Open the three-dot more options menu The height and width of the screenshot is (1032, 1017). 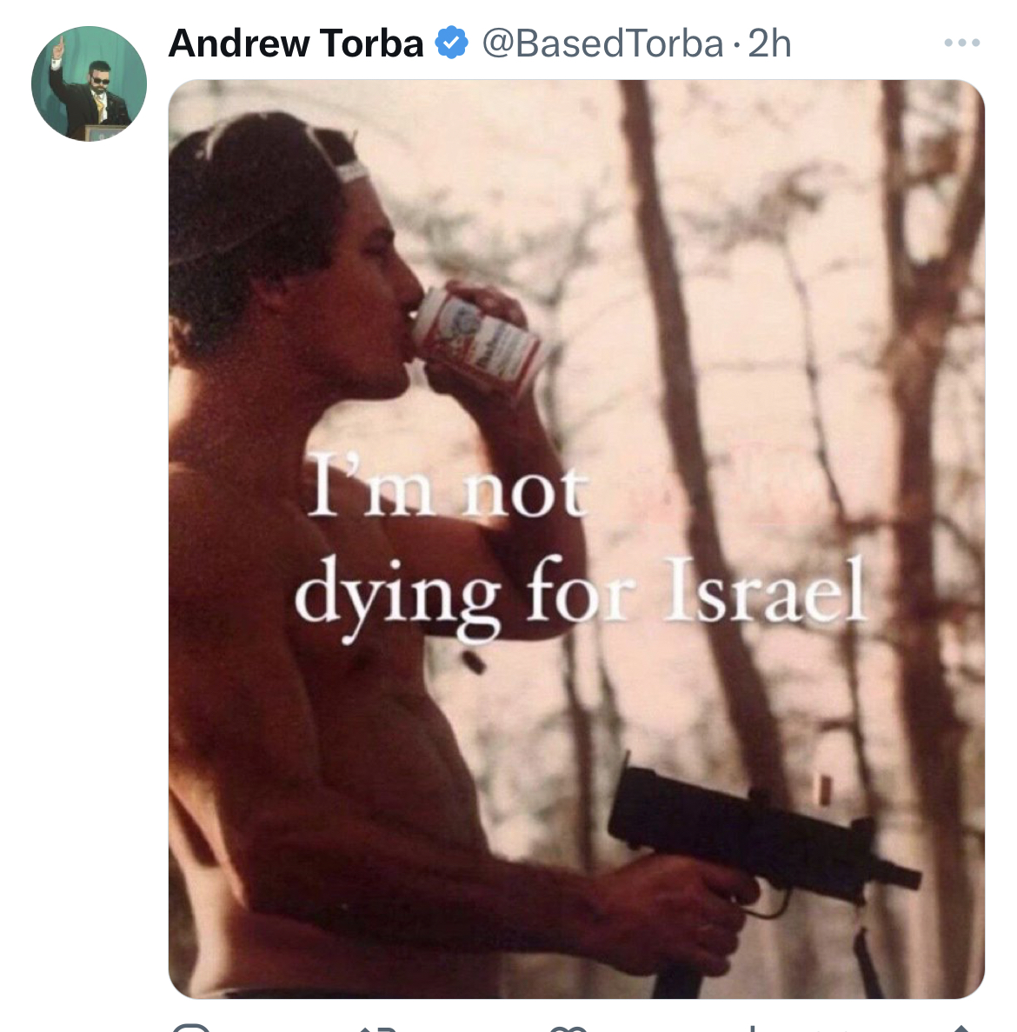coord(961,43)
